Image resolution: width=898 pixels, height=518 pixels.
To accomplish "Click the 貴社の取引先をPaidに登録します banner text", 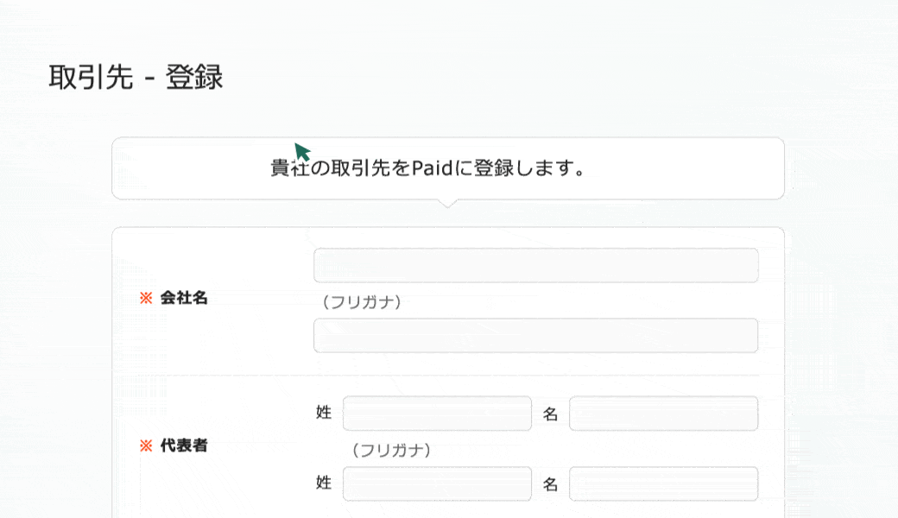I will pyautogui.click(x=428, y=168).
